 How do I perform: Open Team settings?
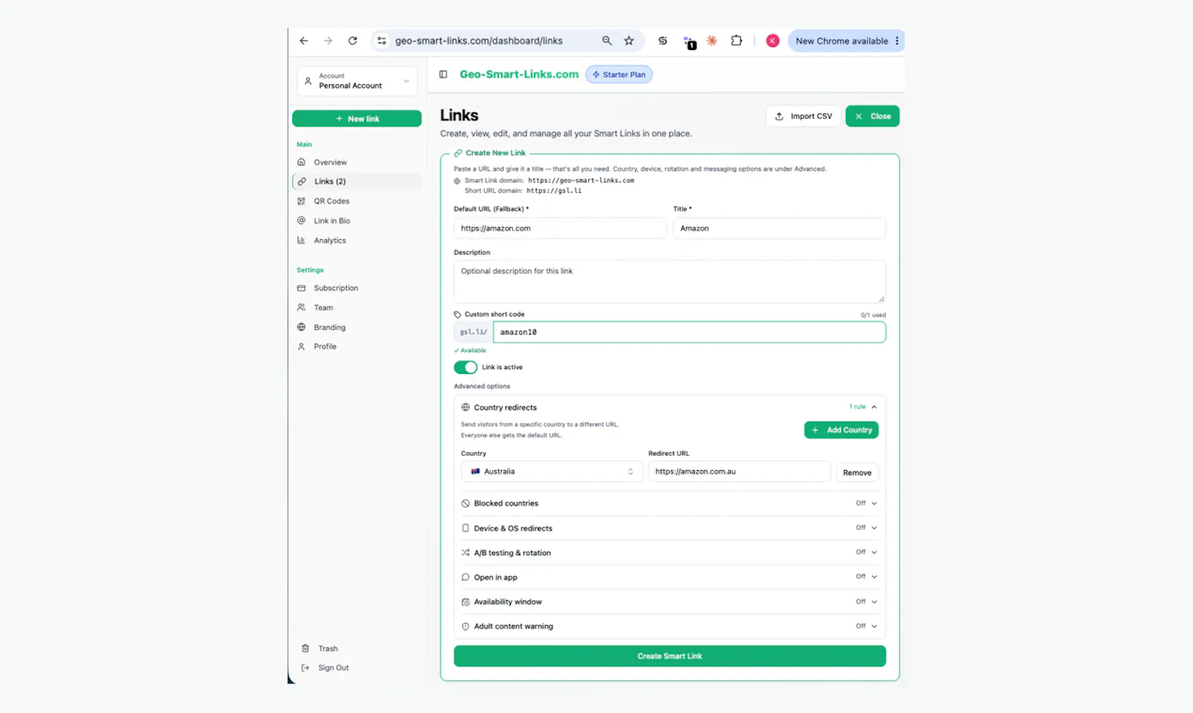click(357, 308)
